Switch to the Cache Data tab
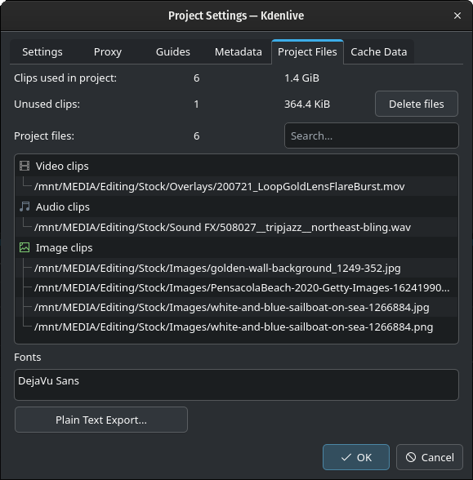The width and height of the screenshot is (473, 480). click(379, 51)
